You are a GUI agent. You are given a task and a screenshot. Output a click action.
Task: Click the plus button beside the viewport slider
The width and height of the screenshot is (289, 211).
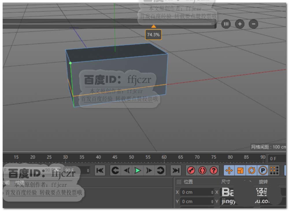tap(240, 24)
